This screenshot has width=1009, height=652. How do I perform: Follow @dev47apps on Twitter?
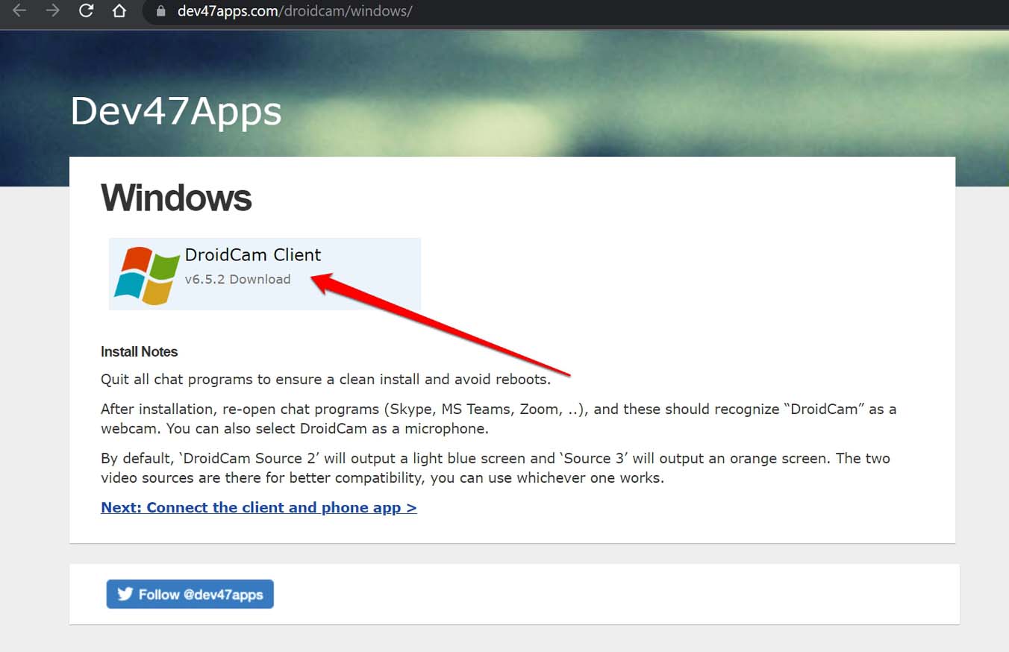tap(190, 594)
